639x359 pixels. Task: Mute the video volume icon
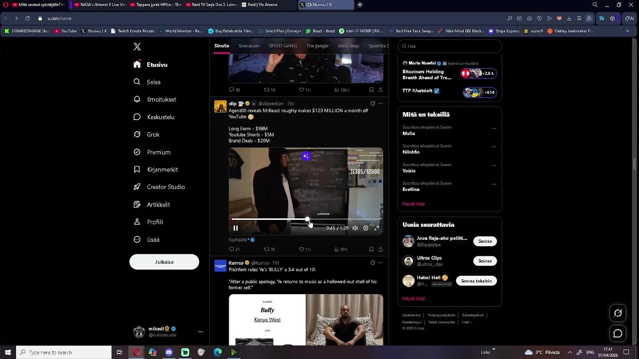point(355,228)
